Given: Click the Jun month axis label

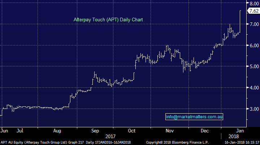Looking at the screenshot, I should point(4,131).
